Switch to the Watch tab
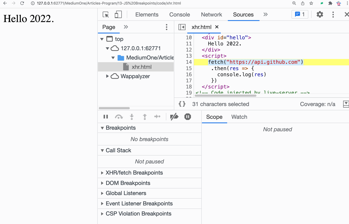The height and width of the screenshot is (224, 349). [x=239, y=117]
